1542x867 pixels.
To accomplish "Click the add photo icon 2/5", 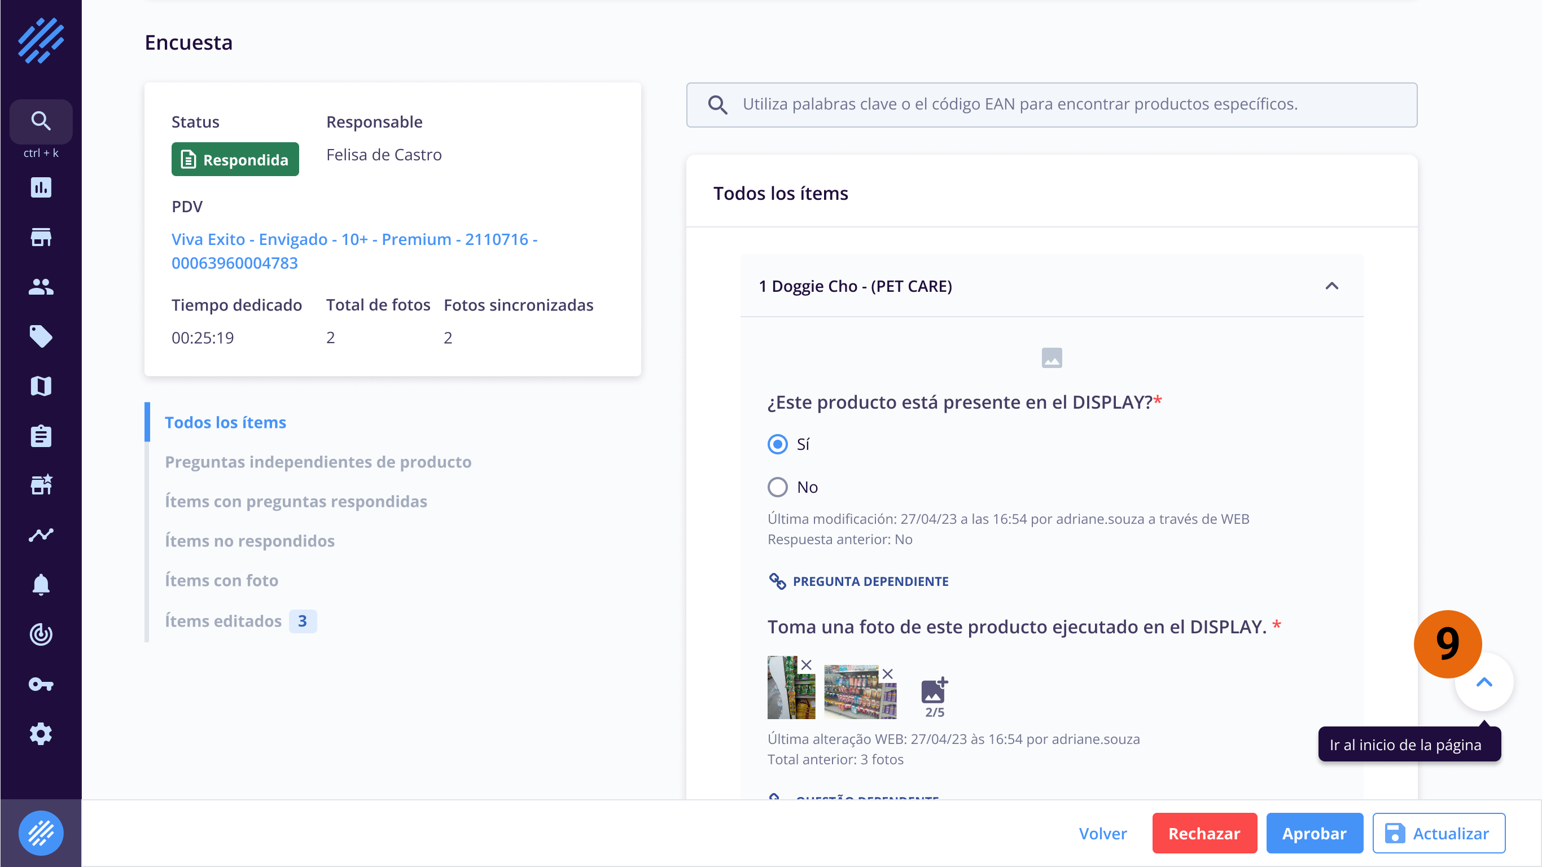I will pyautogui.click(x=934, y=692).
